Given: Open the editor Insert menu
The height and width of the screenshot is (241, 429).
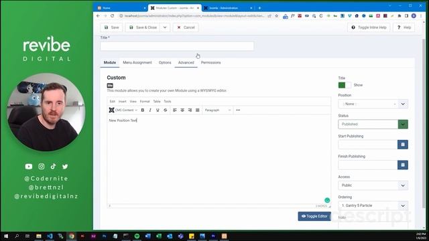Looking at the screenshot, I should coord(122,101).
